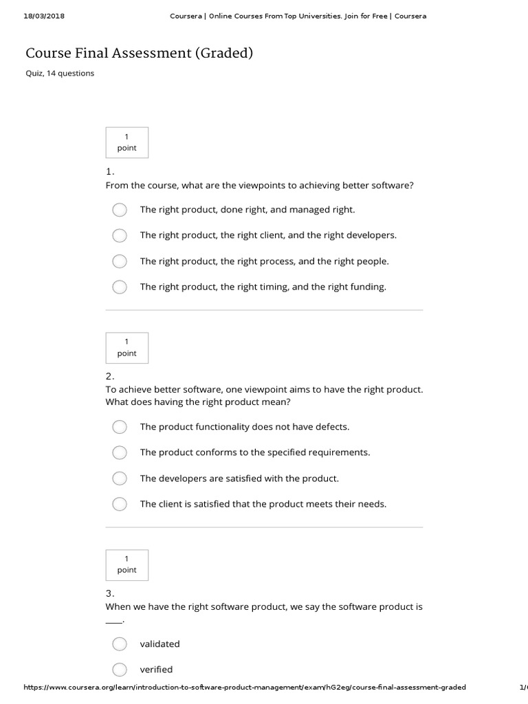Click the '1 point' box above question 2

pos(126,348)
